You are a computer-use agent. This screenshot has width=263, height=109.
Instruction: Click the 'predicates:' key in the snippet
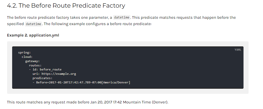click(43, 78)
